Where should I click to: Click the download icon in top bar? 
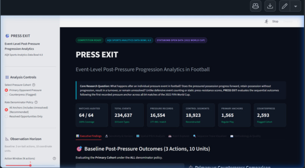click(x=270, y=6)
